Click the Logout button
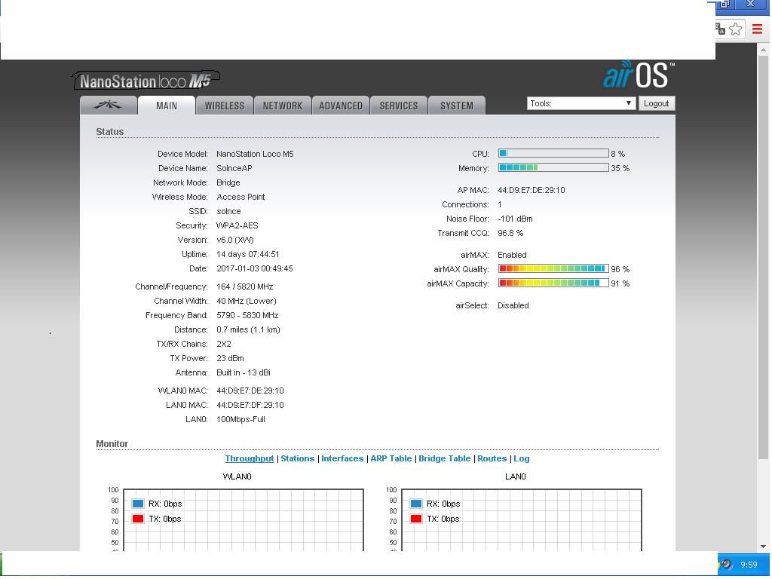The height and width of the screenshot is (579, 772). click(x=657, y=103)
